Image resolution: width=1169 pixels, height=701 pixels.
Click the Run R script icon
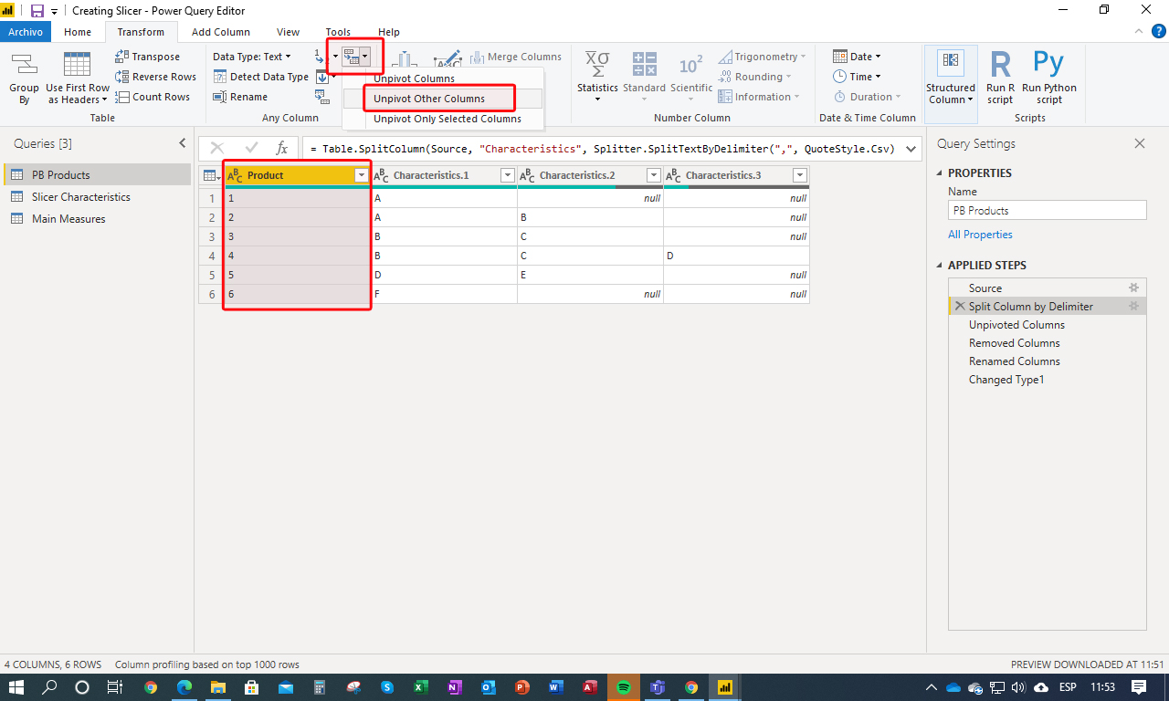(1000, 78)
